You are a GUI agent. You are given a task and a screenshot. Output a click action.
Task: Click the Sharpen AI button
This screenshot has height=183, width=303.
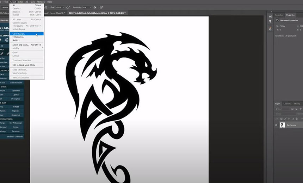coord(16,115)
